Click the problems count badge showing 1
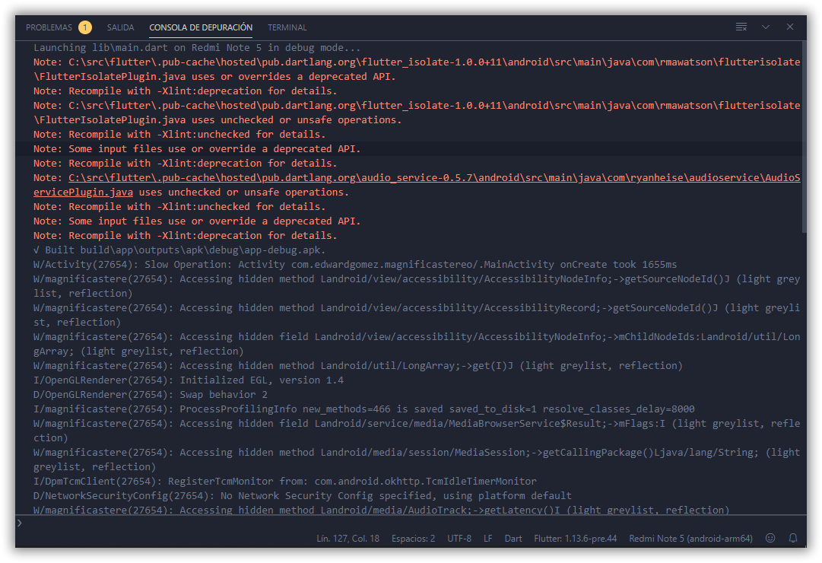Image resolution: width=822 pixels, height=563 pixels. point(85,27)
